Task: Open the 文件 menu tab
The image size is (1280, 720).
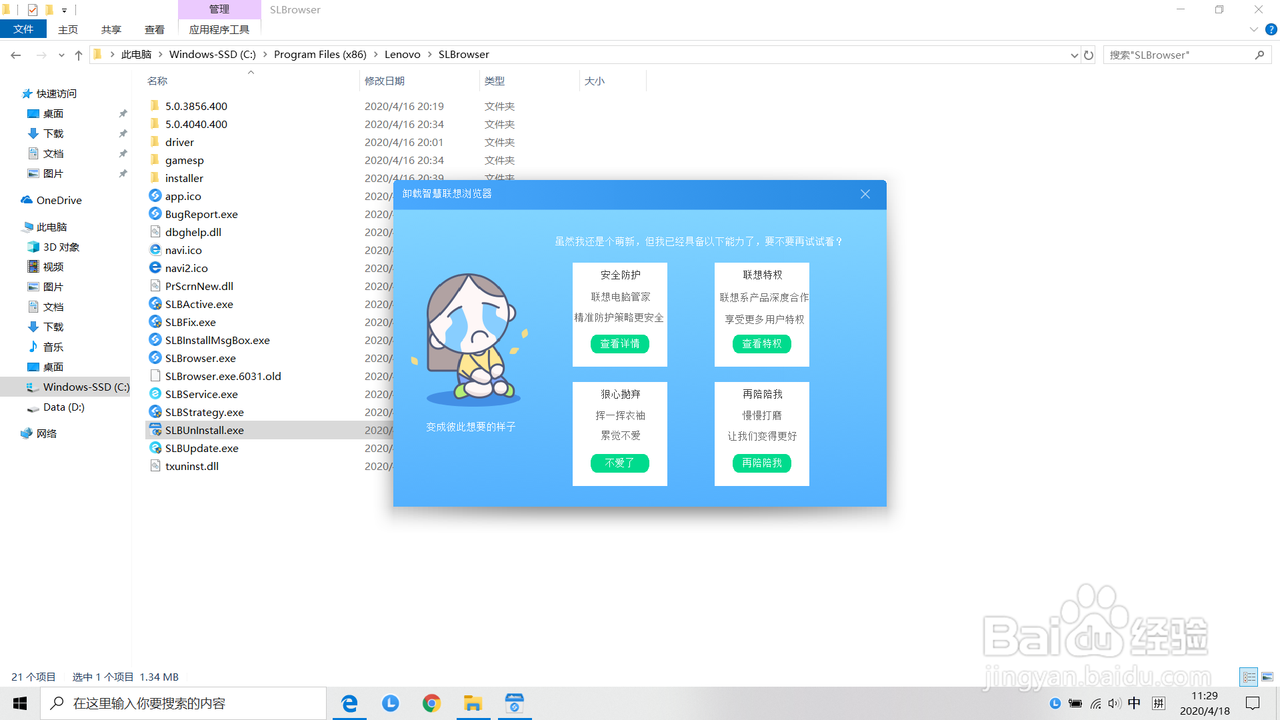Action: 23,29
